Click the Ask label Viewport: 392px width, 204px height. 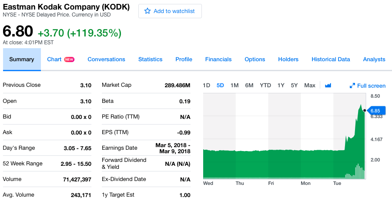(7, 132)
